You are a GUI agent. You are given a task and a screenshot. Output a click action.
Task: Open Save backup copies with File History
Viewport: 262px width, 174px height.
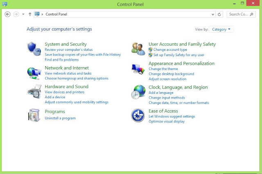click(x=83, y=55)
